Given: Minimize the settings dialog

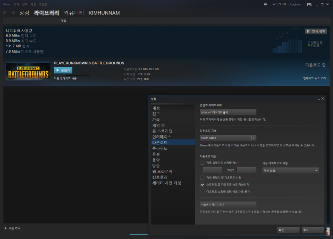Looking at the screenshot, I should (x=318, y=99).
